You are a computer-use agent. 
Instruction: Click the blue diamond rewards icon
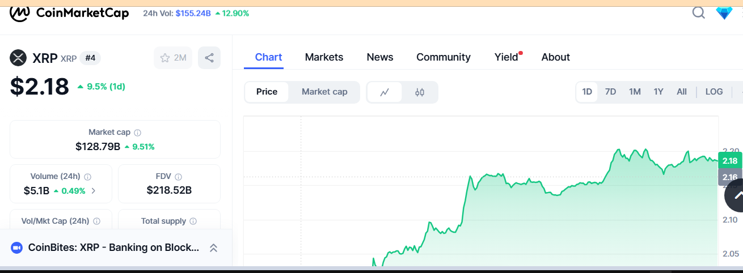724,12
